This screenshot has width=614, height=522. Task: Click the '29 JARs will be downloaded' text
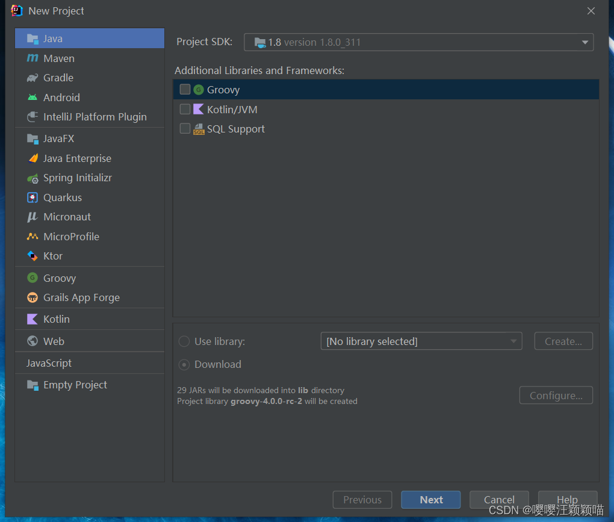pyautogui.click(x=261, y=390)
